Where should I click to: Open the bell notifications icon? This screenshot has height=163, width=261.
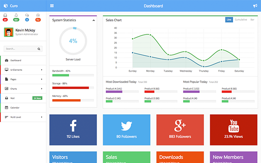pyautogui.click(x=16, y=17)
